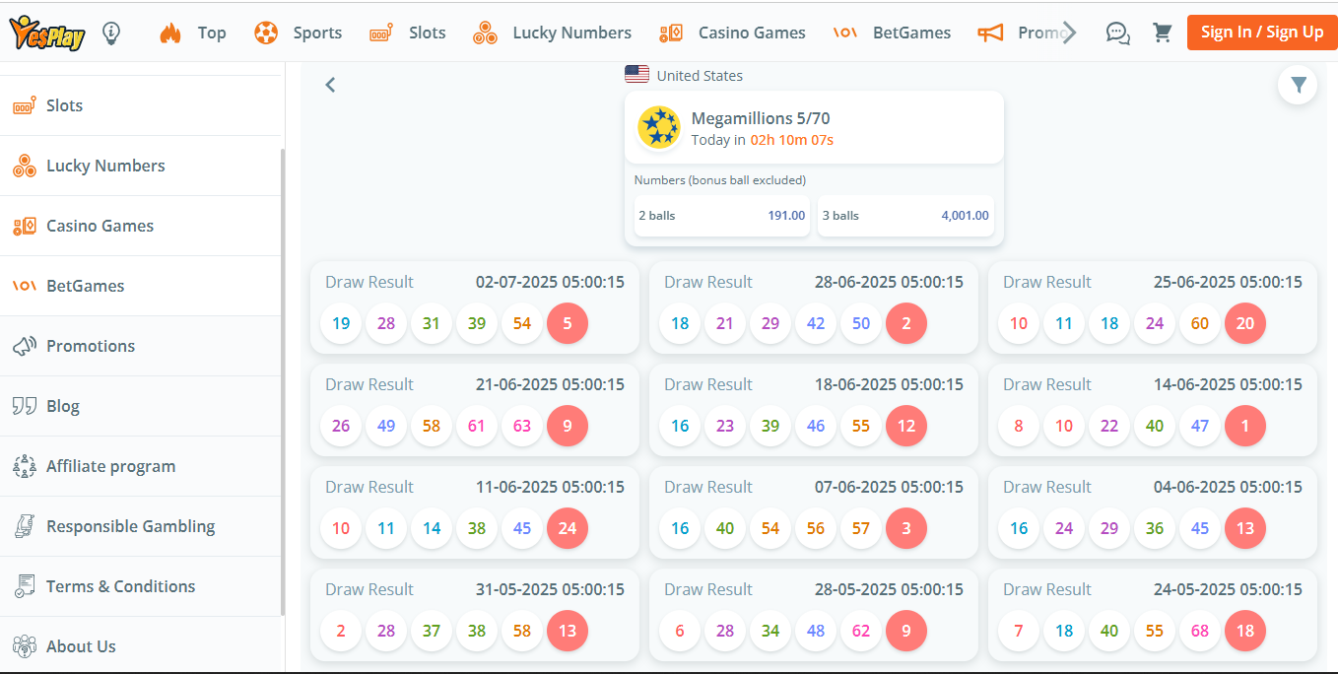Click the Affiliate program people icon
This screenshot has width=1338, height=674.
pyautogui.click(x=25, y=466)
